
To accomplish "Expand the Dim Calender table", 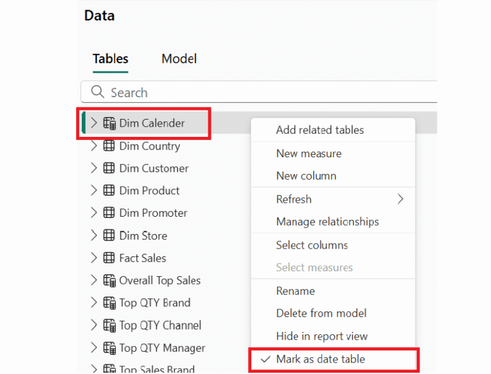I will (93, 123).
